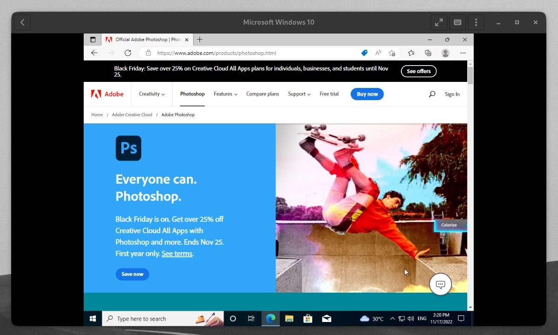Viewport: 558px width, 335px height.
Task: Open the chat assistant bubble icon
Action: point(440,284)
